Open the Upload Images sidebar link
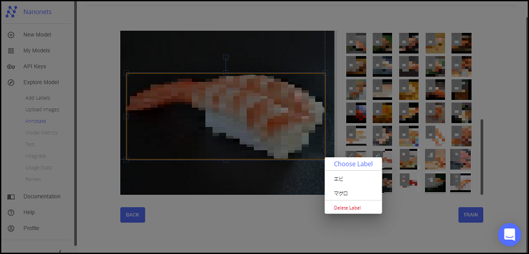The image size is (529, 254). tap(42, 110)
